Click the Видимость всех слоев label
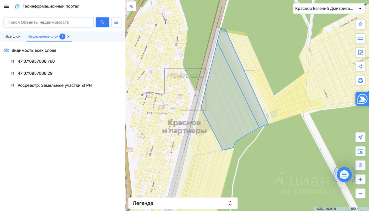 click(34, 50)
